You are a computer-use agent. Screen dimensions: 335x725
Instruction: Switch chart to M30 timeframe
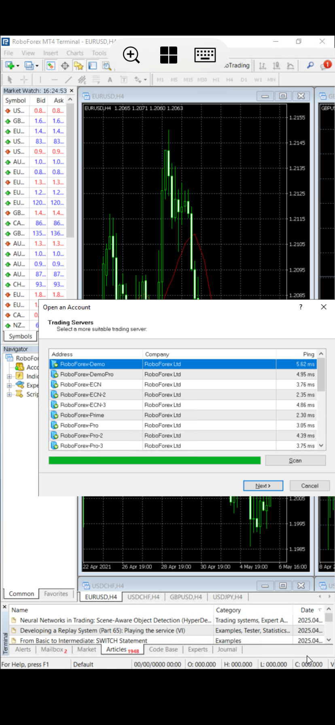pos(202,80)
